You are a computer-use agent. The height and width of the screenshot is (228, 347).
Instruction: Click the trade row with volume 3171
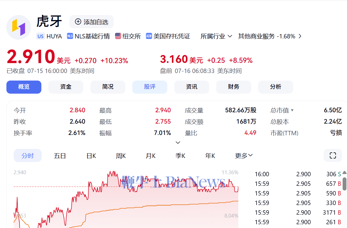298,213
